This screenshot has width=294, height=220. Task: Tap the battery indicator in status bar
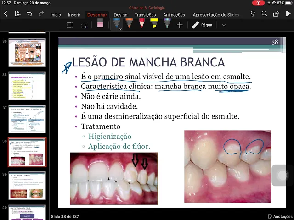click(x=289, y=3)
